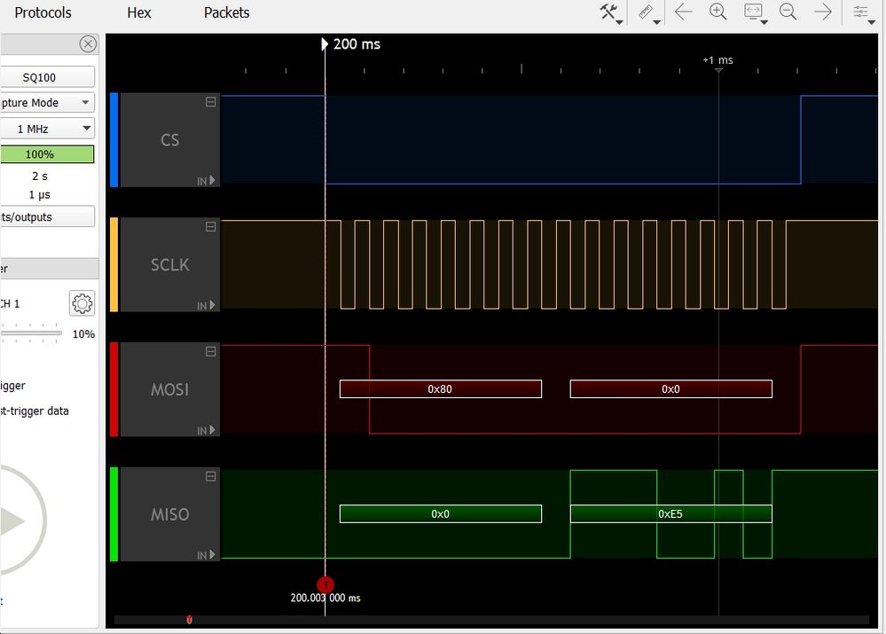Select the MOSI 0x0 decoded byte
This screenshot has width=886, height=634.
click(x=671, y=388)
